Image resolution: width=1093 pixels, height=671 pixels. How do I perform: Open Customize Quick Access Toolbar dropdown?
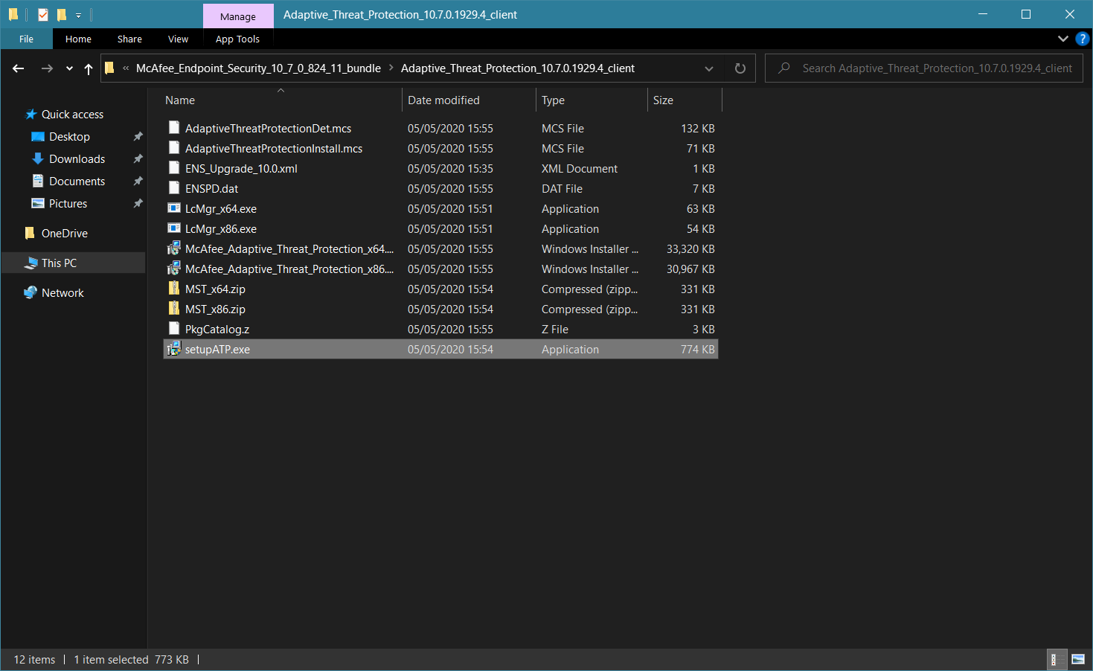coord(78,15)
